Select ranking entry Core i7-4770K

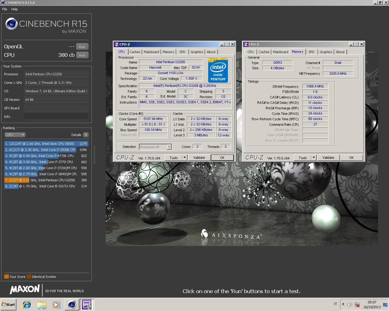point(46,156)
